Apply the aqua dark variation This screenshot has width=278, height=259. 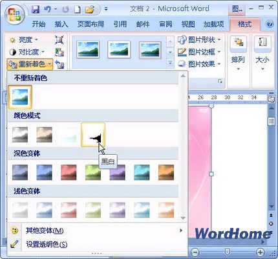point(142,172)
